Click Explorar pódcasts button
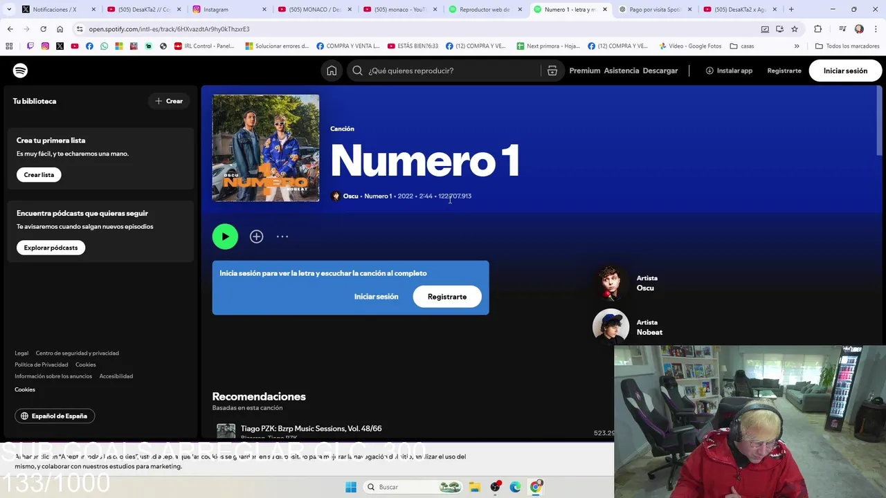 tap(51, 248)
